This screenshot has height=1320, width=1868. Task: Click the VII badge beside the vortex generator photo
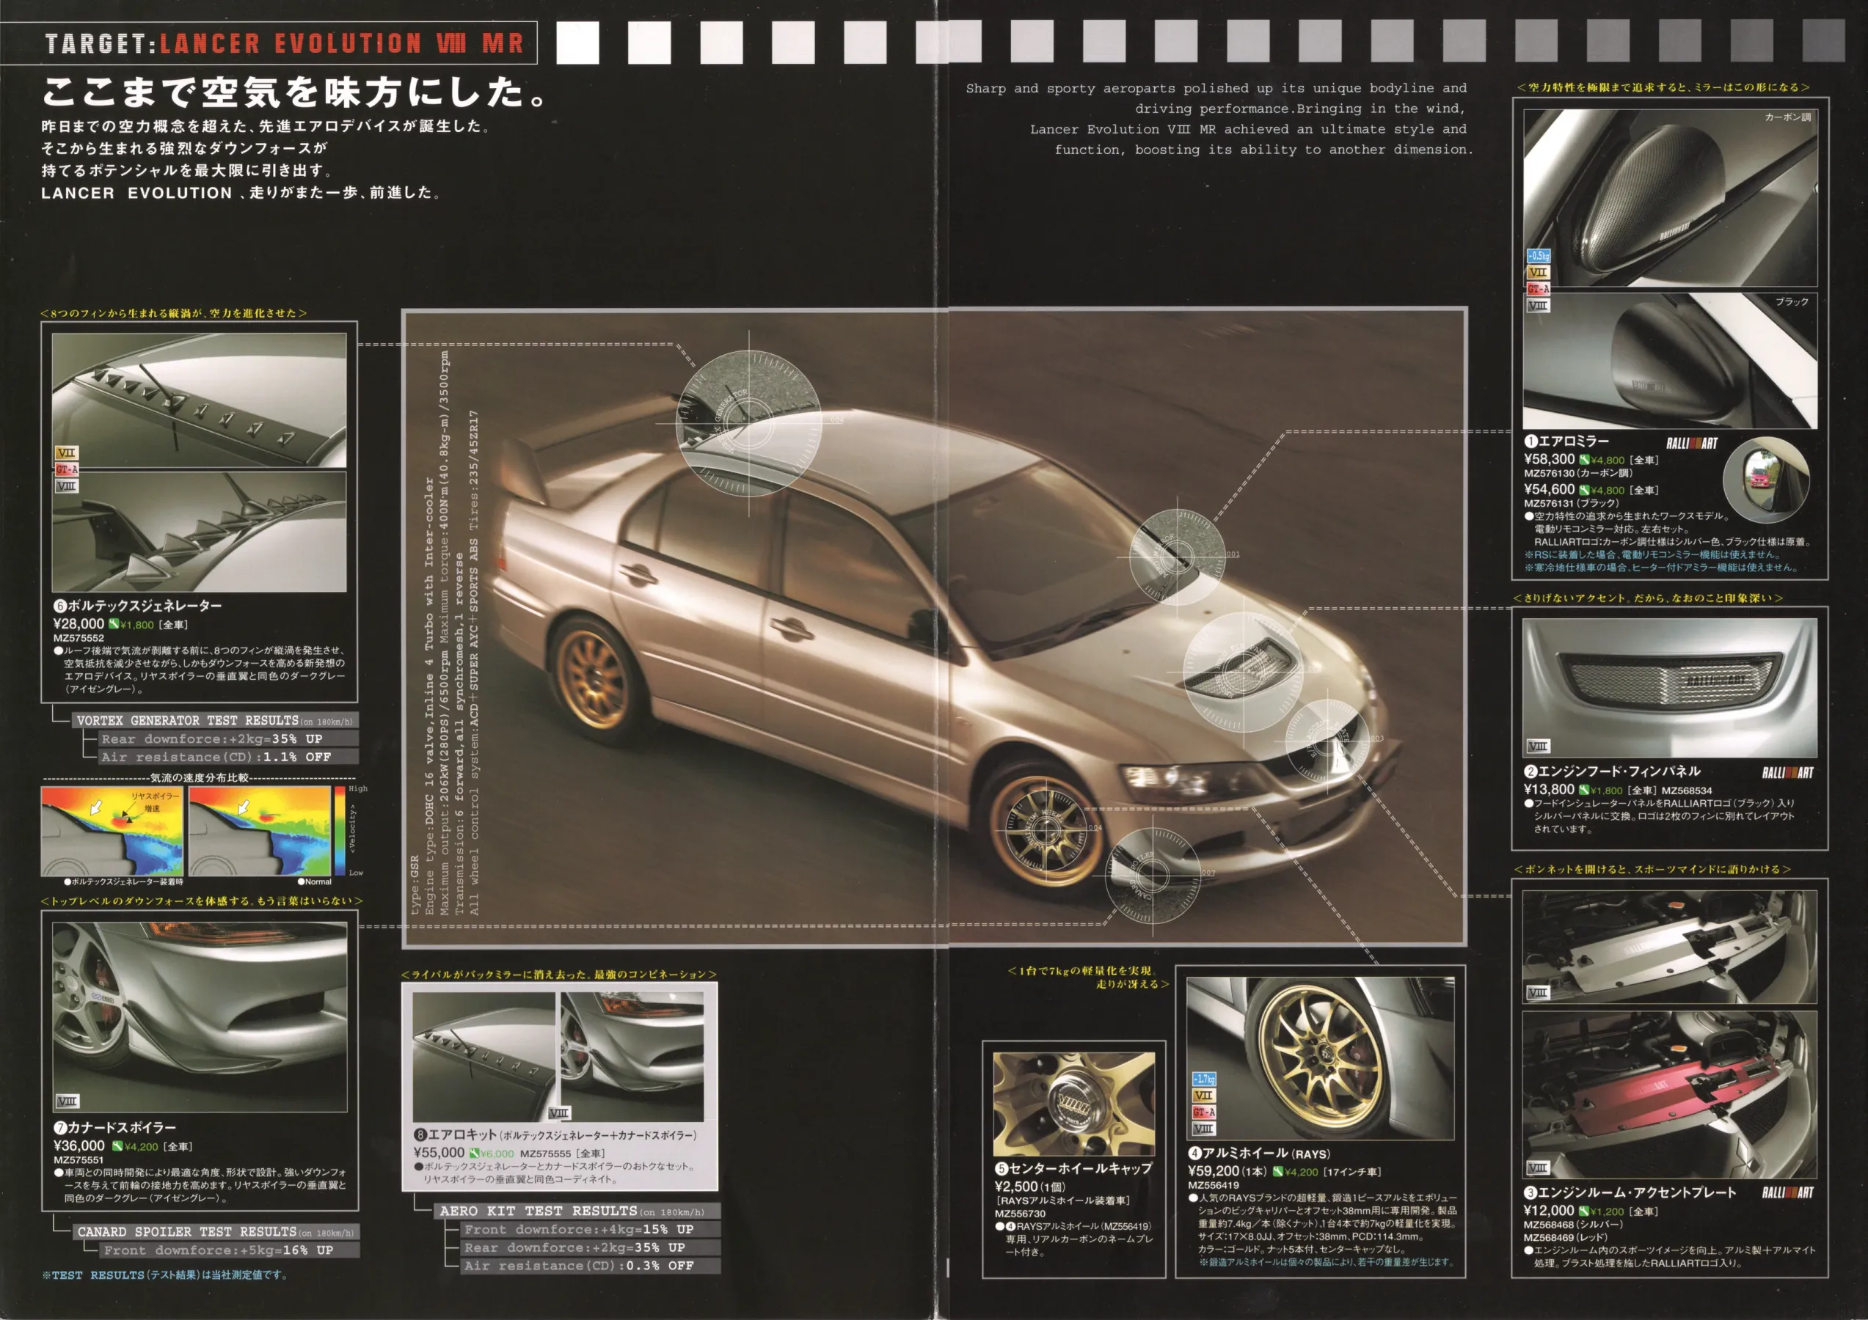click(67, 453)
